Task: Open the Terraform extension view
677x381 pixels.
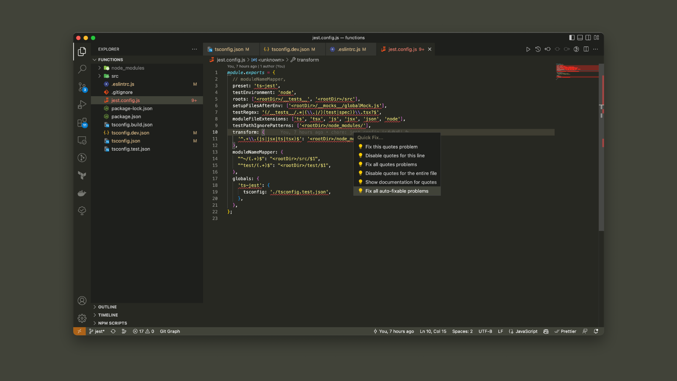Action: [x=82, y=175]
